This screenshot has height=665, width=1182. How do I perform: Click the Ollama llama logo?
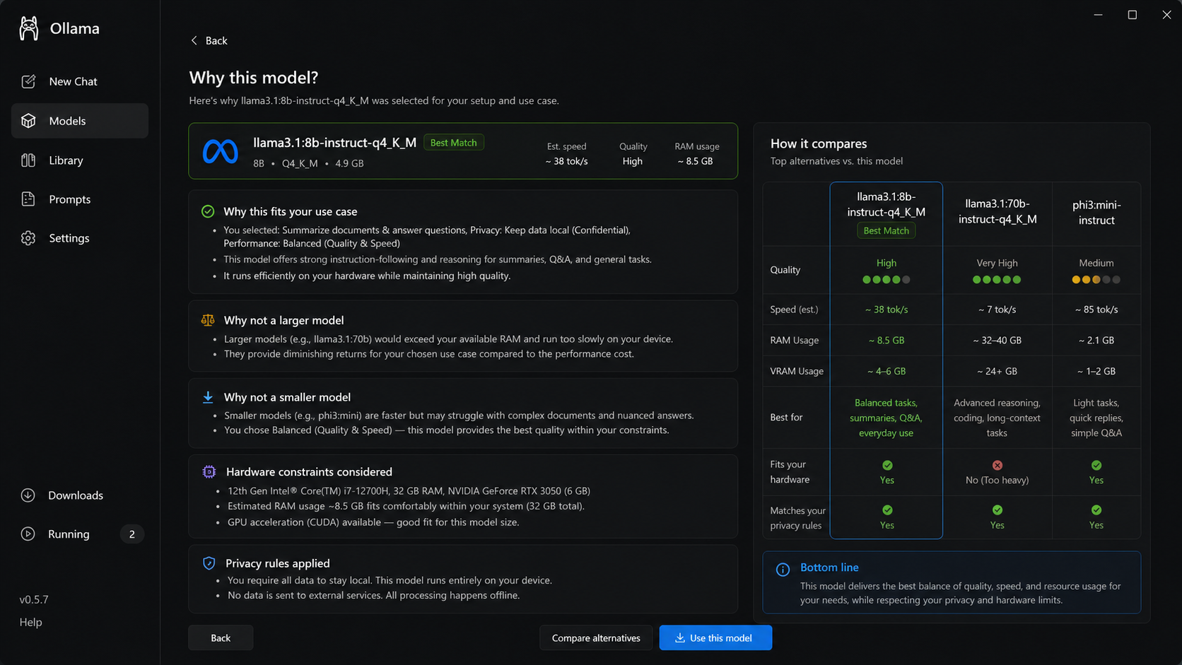29,28
